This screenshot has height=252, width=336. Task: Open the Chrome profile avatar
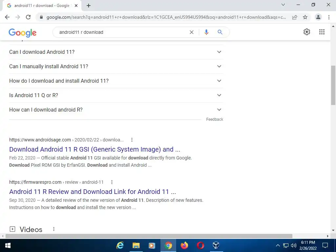point(318,17)
